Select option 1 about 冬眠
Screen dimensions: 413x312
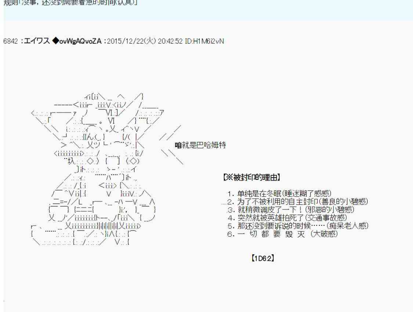coord(279,193)
